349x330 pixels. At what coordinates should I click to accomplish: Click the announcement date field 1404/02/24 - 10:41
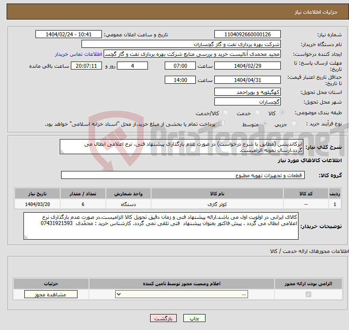[69, 34]
